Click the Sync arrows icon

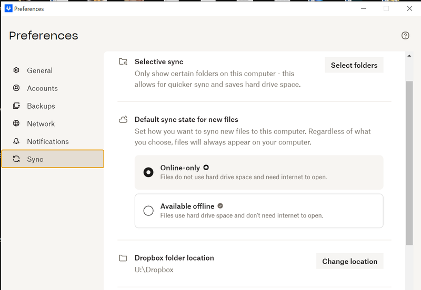16,159
